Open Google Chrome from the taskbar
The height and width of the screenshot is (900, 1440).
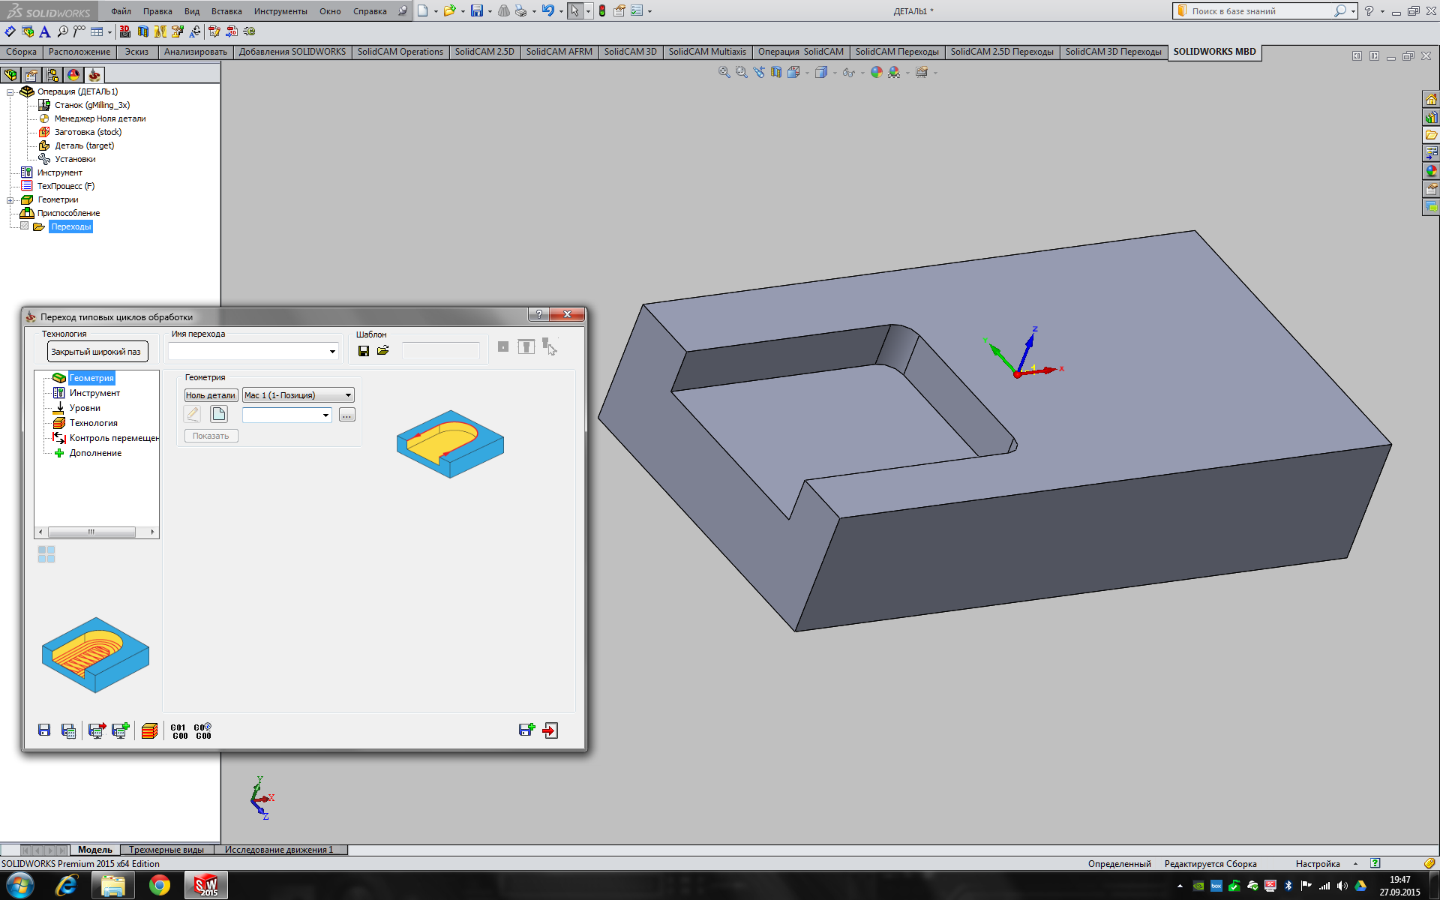[159, 886]
